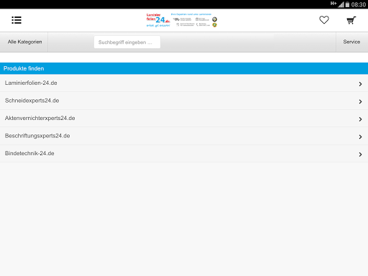The image size is (368, 276).
Task: Open the shopping cart icon
Action: (351, 20)
